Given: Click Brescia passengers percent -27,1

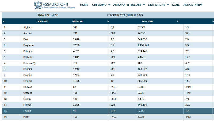Looking at the screenshot, I should coord(188,63).
